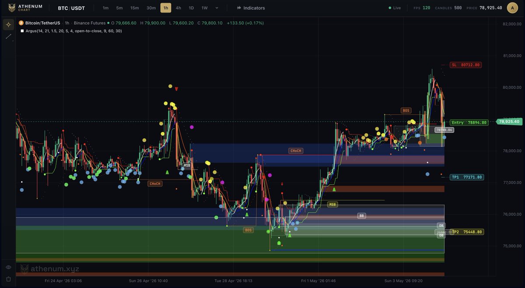
Task: Click the TP2 75448.80 label
Action: coord(467,232)
